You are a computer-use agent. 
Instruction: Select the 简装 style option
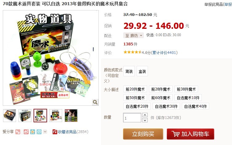pos(129,71)
